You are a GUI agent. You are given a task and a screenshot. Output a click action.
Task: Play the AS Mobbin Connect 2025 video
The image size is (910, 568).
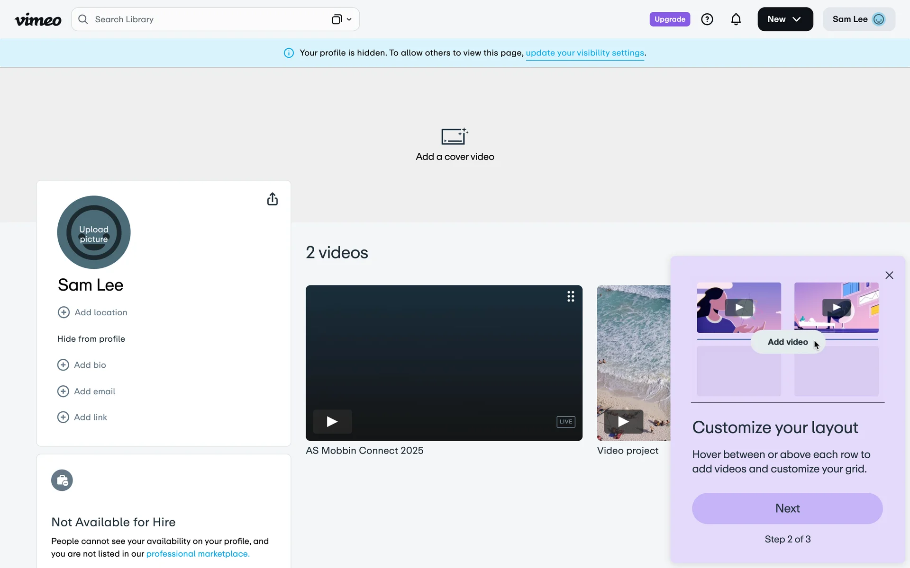[332, 421]
